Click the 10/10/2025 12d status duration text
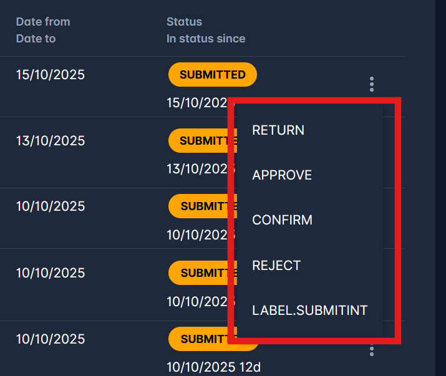This screenshot has height=376, width=446. [x=213, y=367]
